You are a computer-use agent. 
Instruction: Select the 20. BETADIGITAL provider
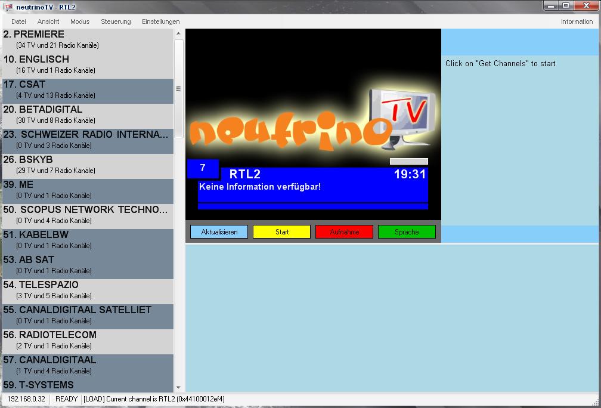click(88, 116)
